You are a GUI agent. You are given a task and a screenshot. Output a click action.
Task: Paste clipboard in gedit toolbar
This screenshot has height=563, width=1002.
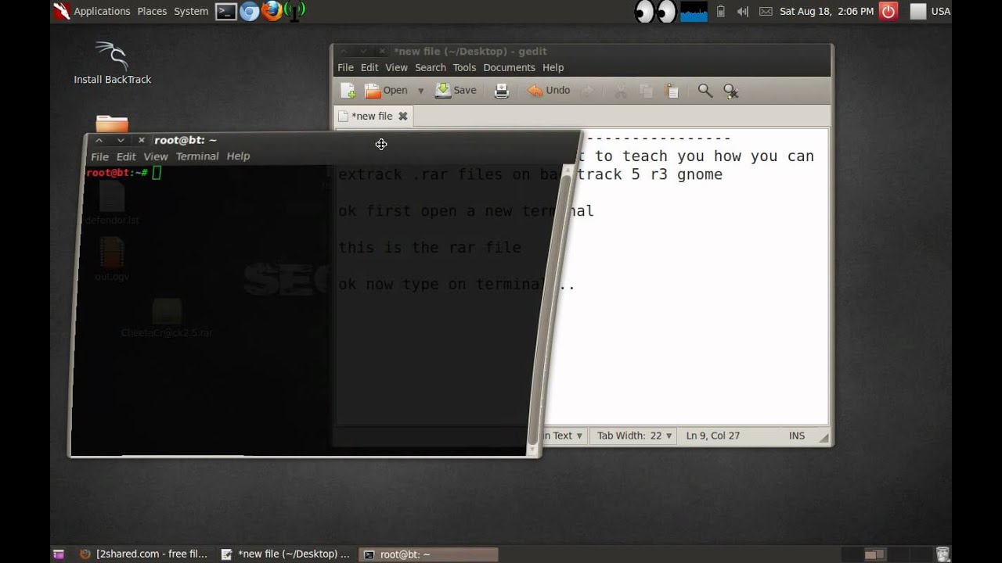[x=672, y=91]
